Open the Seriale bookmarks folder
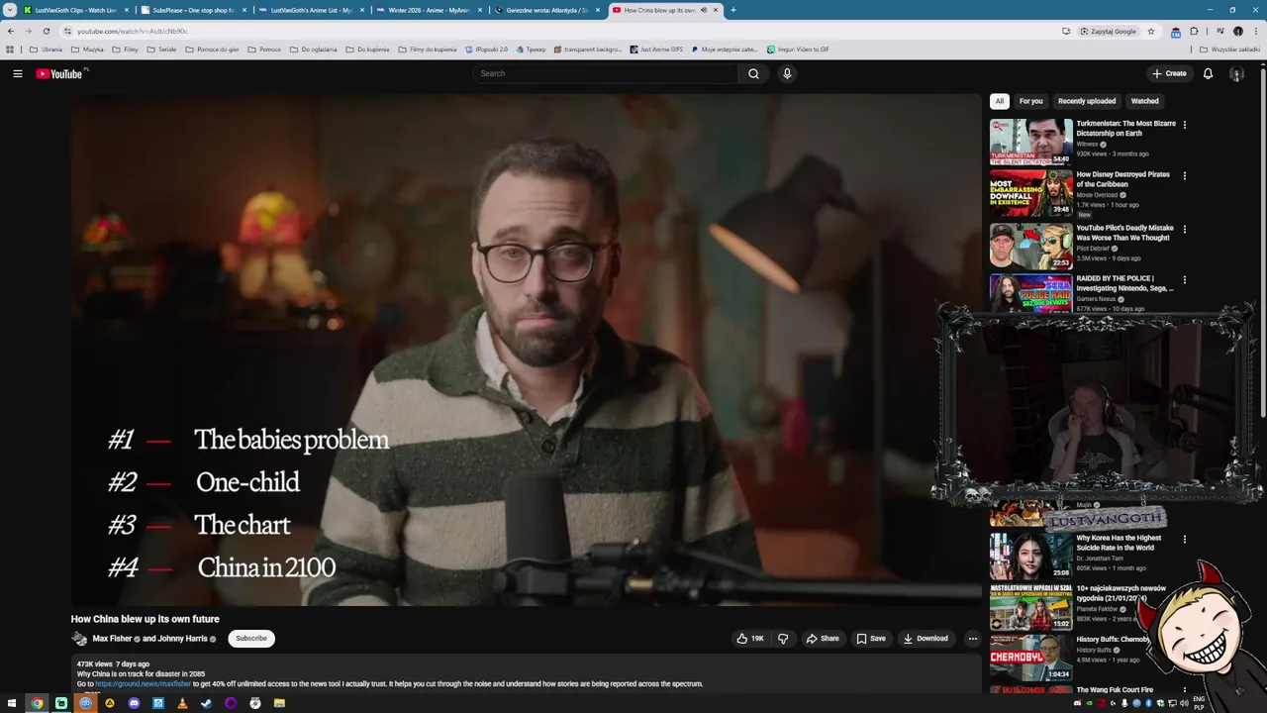Image resolution: width=1267 pixels, height=713 pixels. 161,50
